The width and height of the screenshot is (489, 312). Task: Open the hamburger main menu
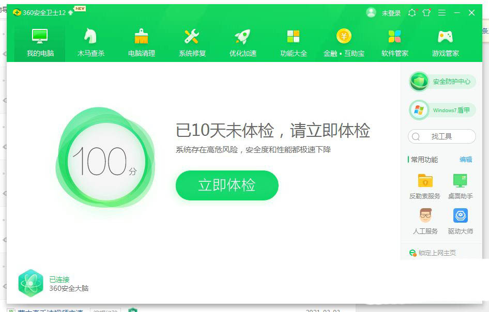click(x=441, y=13)
